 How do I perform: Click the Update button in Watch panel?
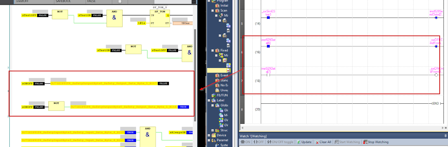(x=304, y=142)
